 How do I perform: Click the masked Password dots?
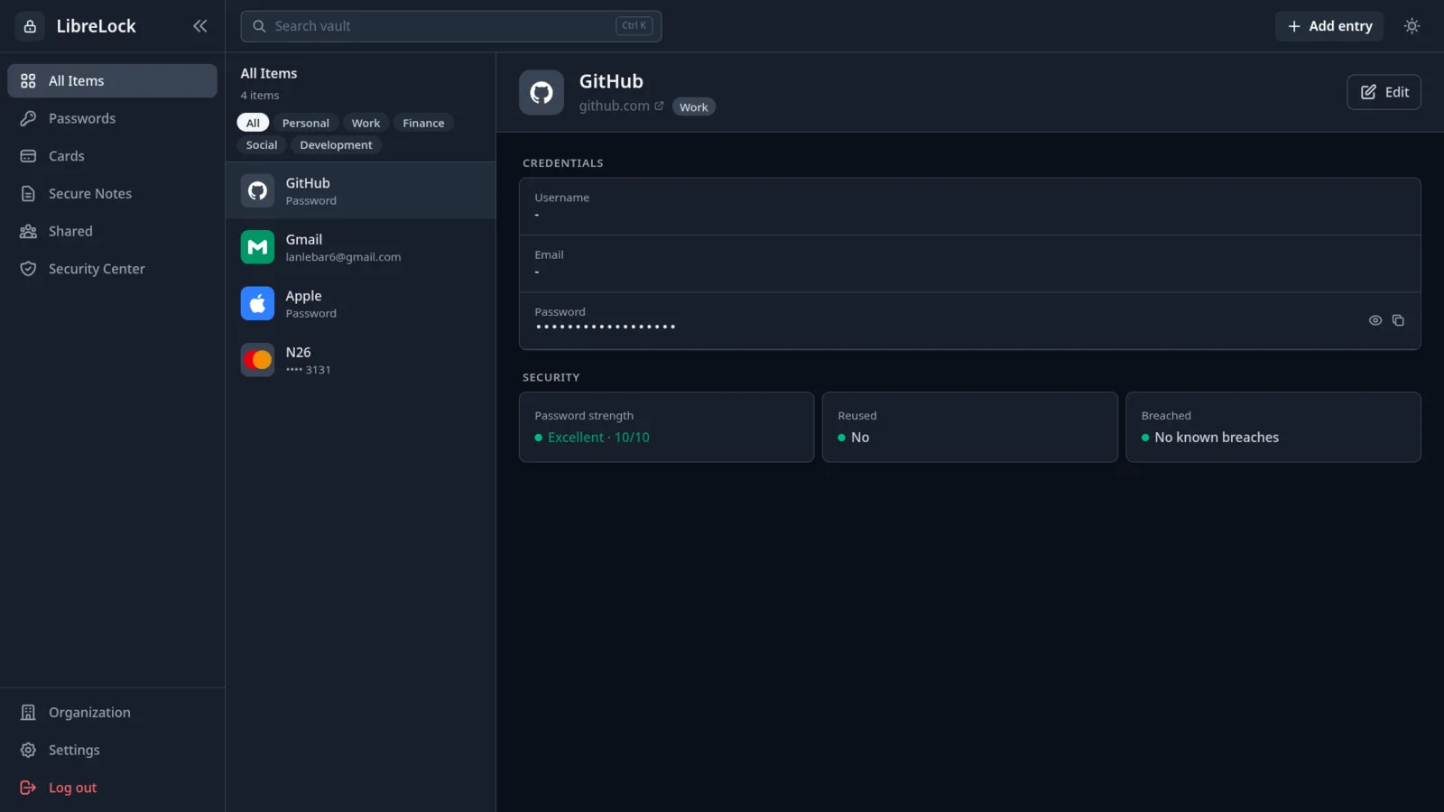pyautogui.click(x=605, y=327)
